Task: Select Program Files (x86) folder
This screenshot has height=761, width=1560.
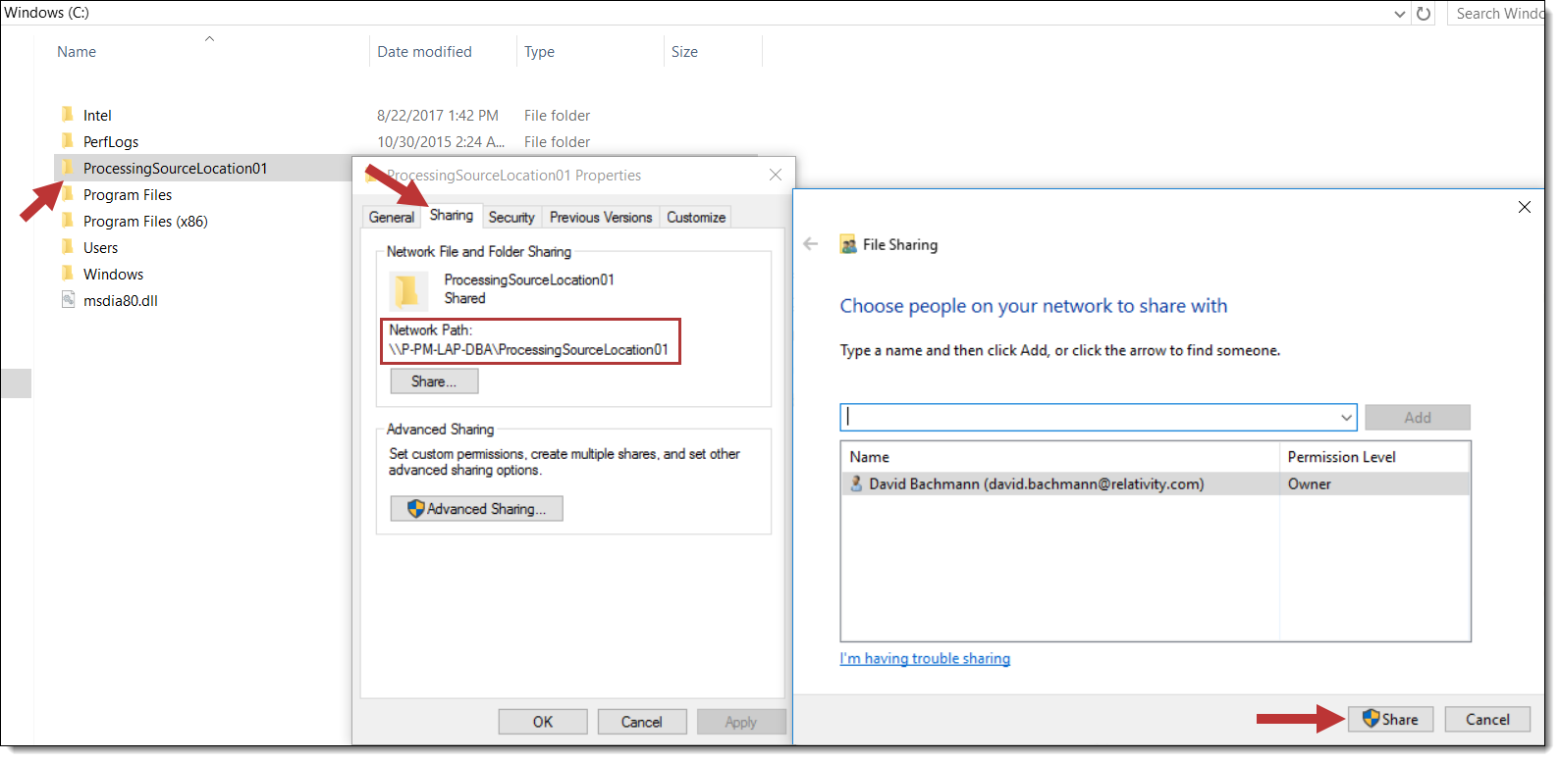Action: point(145,222)
